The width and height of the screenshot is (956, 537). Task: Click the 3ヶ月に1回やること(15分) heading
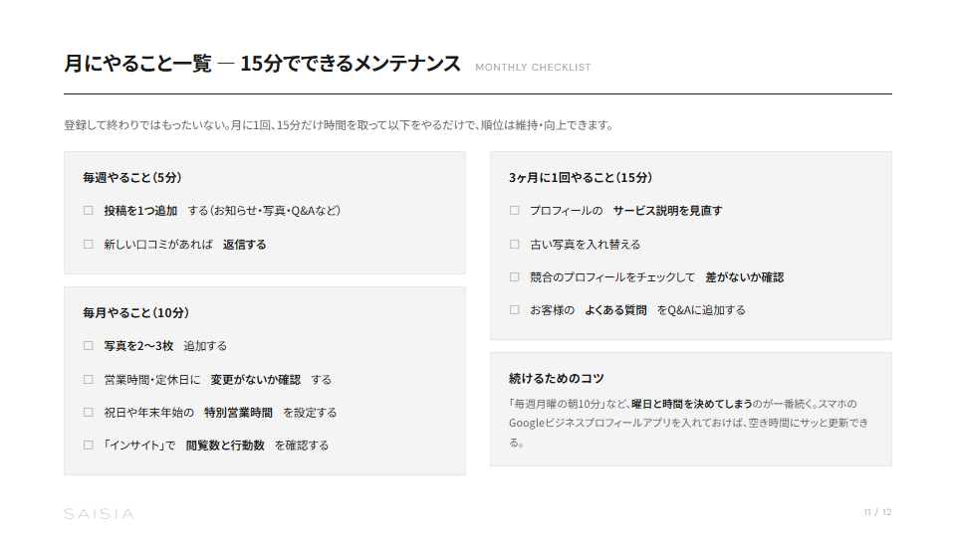(x=581, y=178)
